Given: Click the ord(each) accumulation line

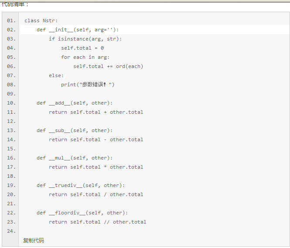Looking at the screenshot, I should (108, 66).
